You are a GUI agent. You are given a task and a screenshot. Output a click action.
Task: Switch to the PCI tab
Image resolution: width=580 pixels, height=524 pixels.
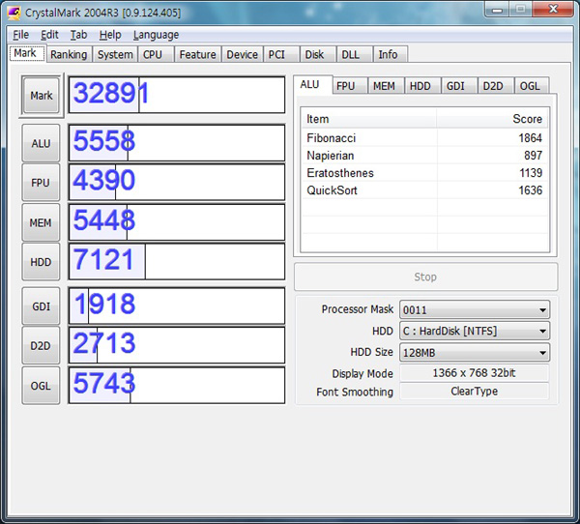[x=281, y=54]
